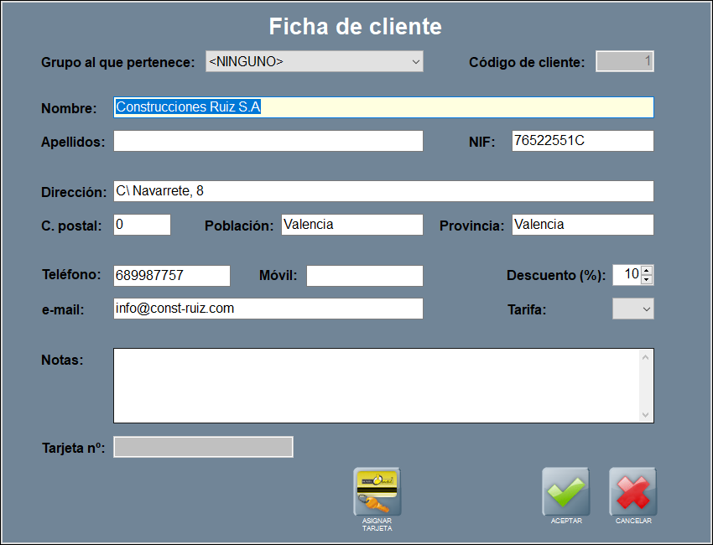This screenshot has width=713, height=545.
Task: Click the Provincia input field
Action: [x=581, y=225]
